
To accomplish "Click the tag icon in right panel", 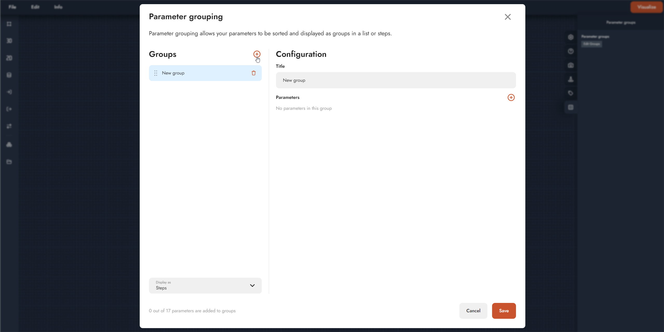I will [x=571, y=93].
